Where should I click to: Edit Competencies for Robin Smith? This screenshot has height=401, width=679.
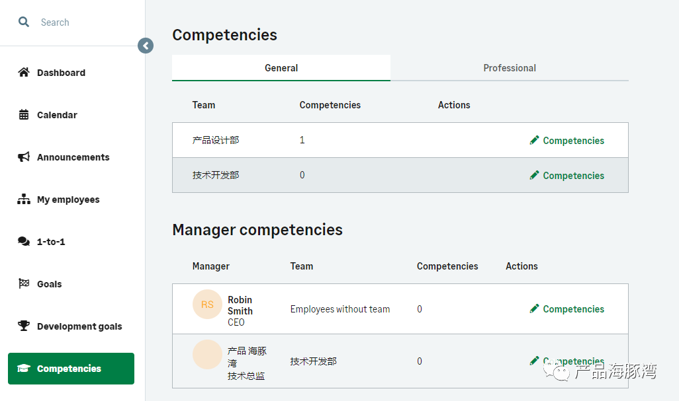(x=573, y=309)
